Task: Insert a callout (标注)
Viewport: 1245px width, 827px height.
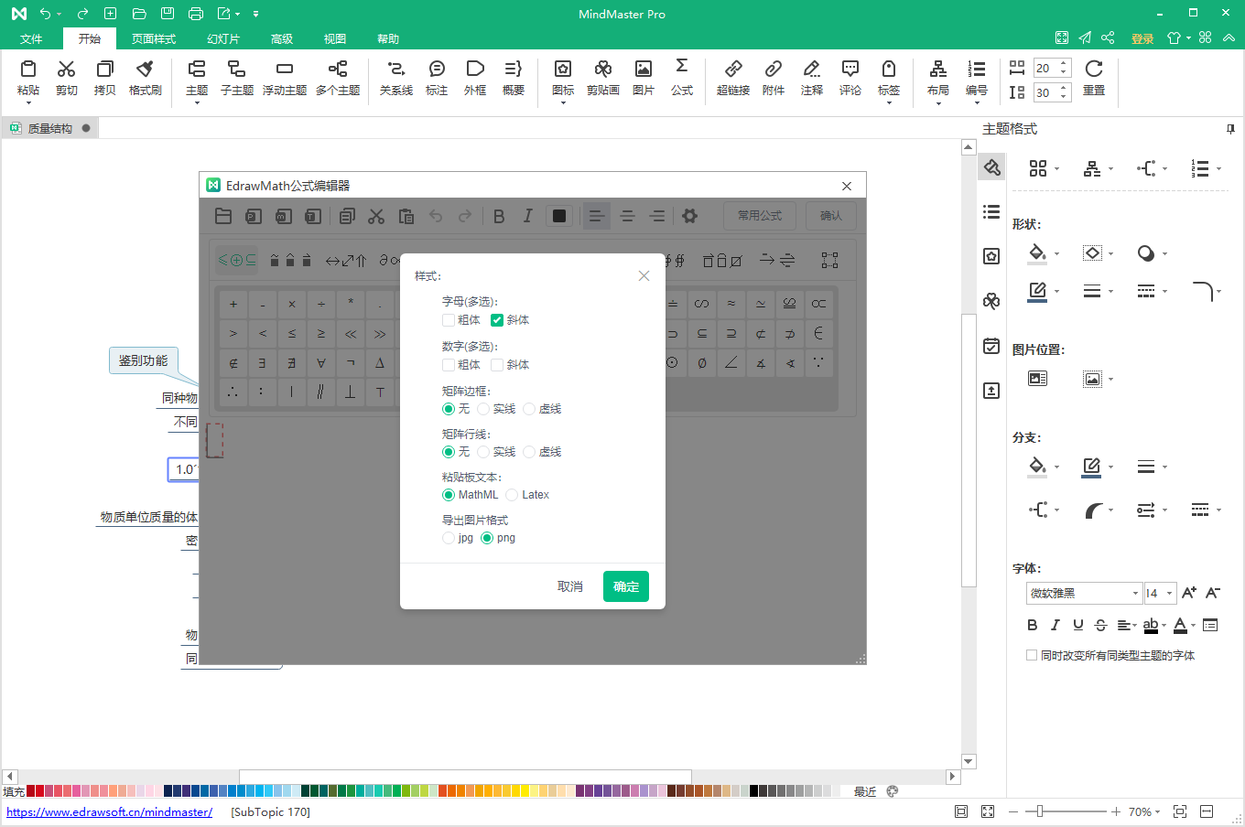Action: click(437, 77)
